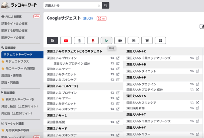This screenshot has height=138, width=204.
Task: Open 記事タイトルの提案 menu item
Action: point(14,23)
